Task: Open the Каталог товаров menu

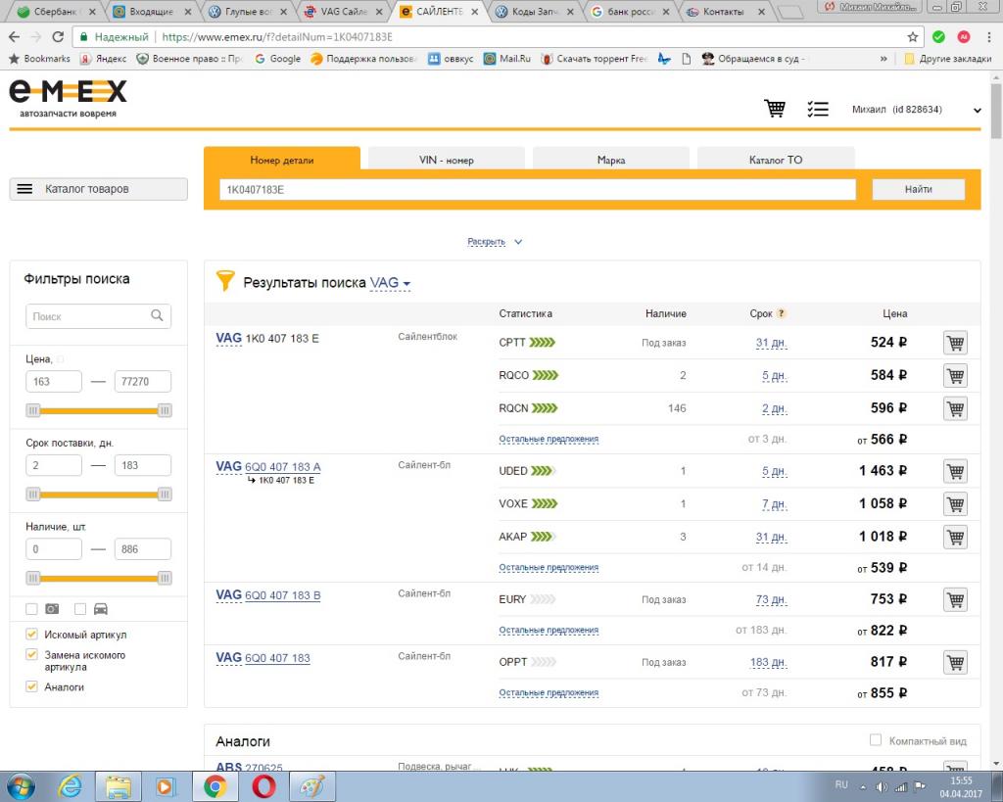Action: tap(99, 189)
